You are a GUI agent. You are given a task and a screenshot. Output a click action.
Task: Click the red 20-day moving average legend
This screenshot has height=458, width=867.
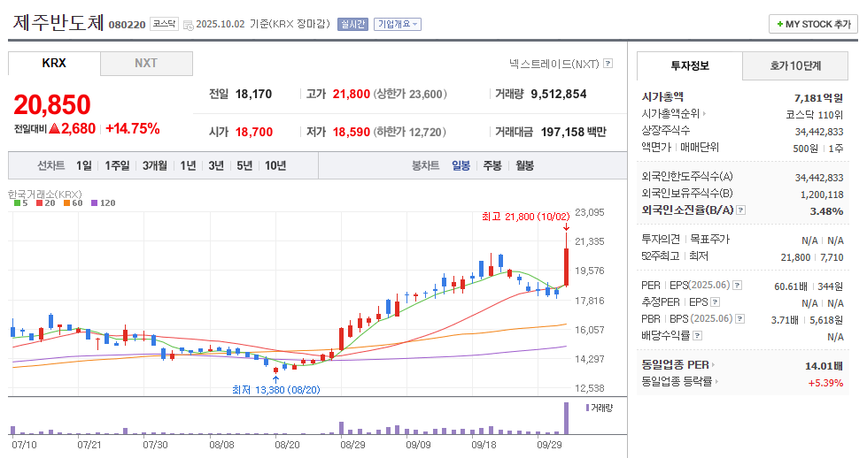(46, 203)
